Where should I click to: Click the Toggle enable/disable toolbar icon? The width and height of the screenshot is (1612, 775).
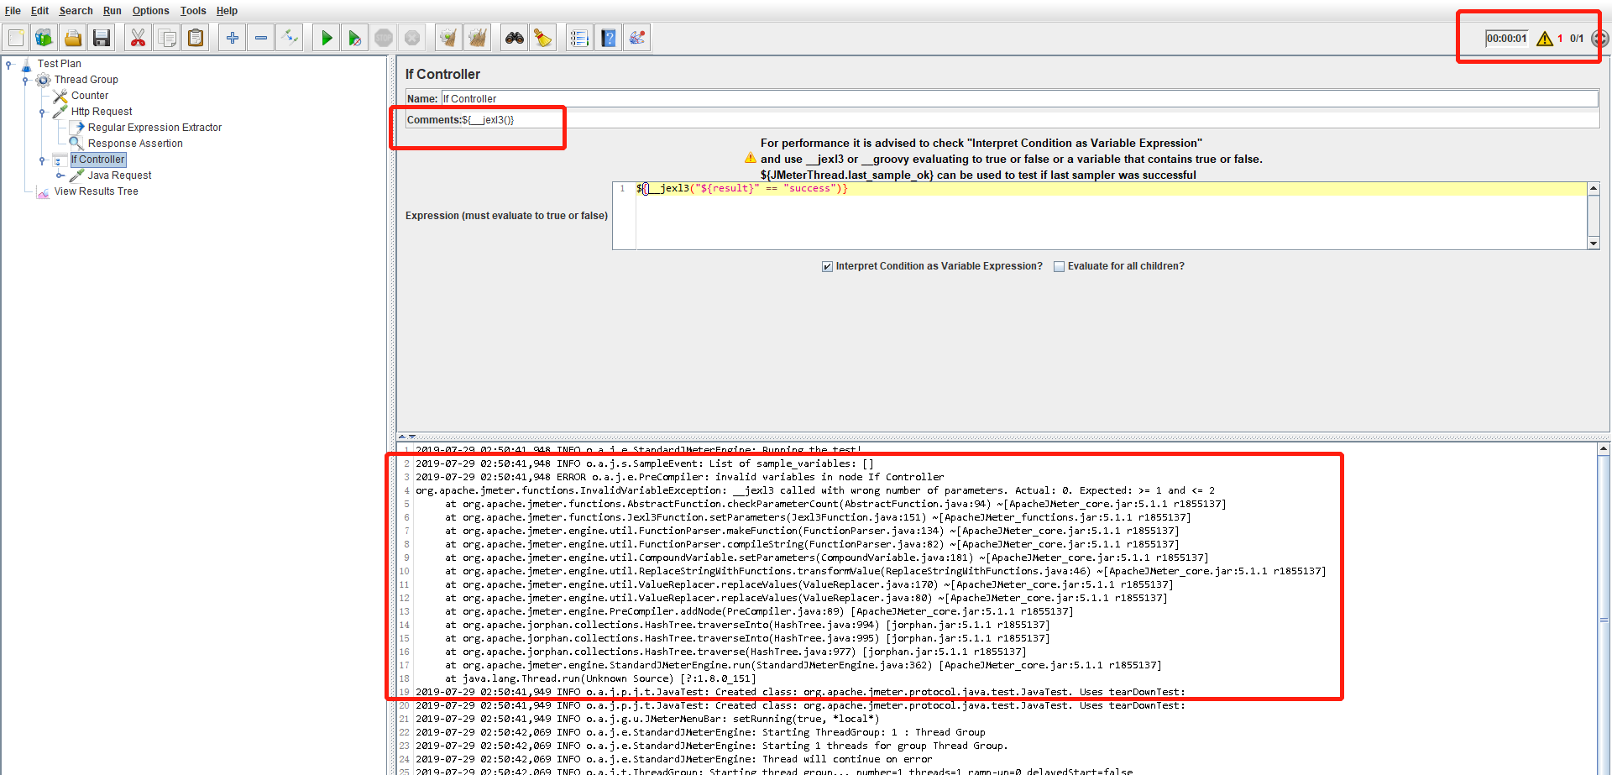[x=290, y=38]
